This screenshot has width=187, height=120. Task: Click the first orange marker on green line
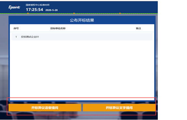tap(28, 13)
